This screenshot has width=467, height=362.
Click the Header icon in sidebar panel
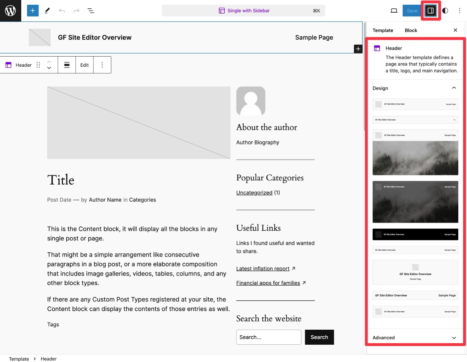[377, 48]
